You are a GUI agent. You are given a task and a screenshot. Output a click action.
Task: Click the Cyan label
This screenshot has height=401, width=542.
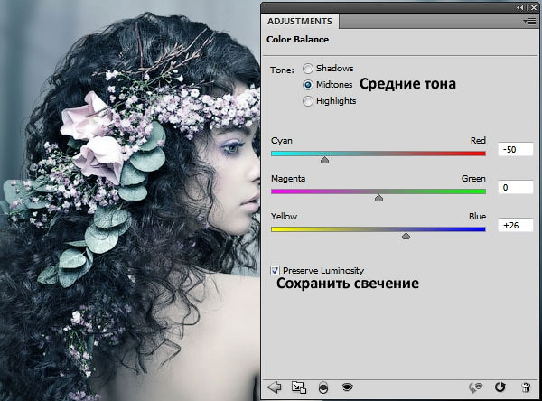pyautogui.click(x=282, y=141)
